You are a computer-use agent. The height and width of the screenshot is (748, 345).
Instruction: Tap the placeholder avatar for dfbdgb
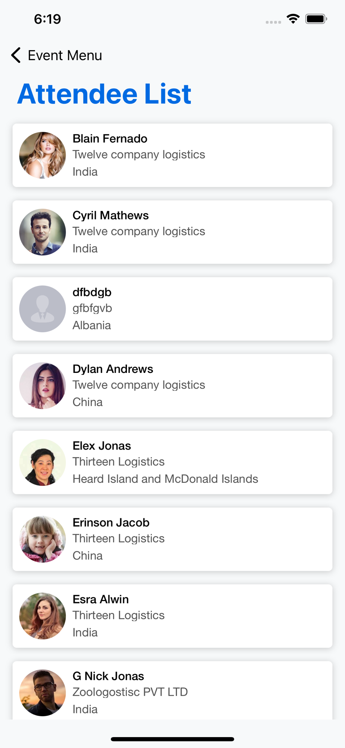(43, 309)
